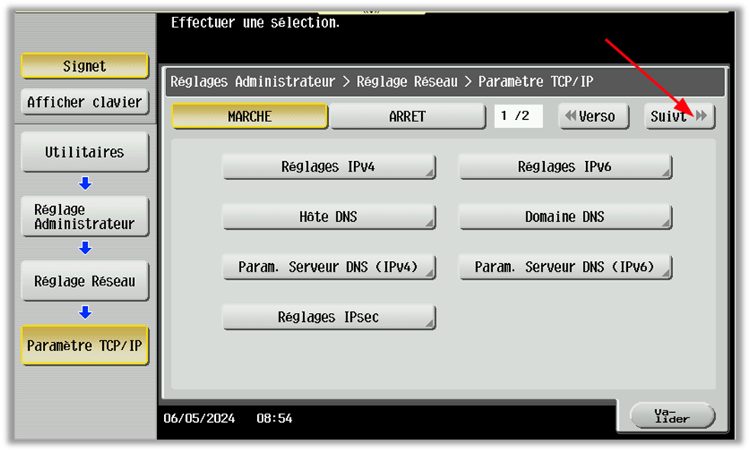Open Hôte DNS setting
This screenshot has width=750, height=451.
point(329,217)
